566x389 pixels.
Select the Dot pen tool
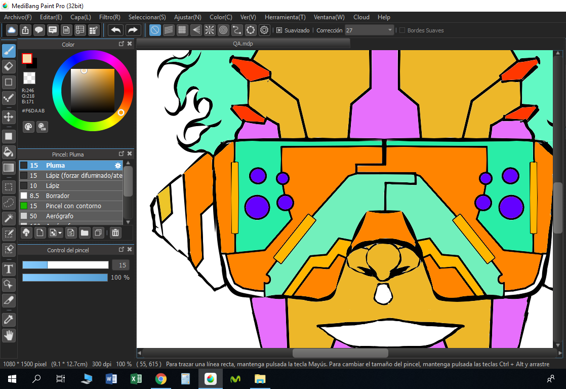9,98
